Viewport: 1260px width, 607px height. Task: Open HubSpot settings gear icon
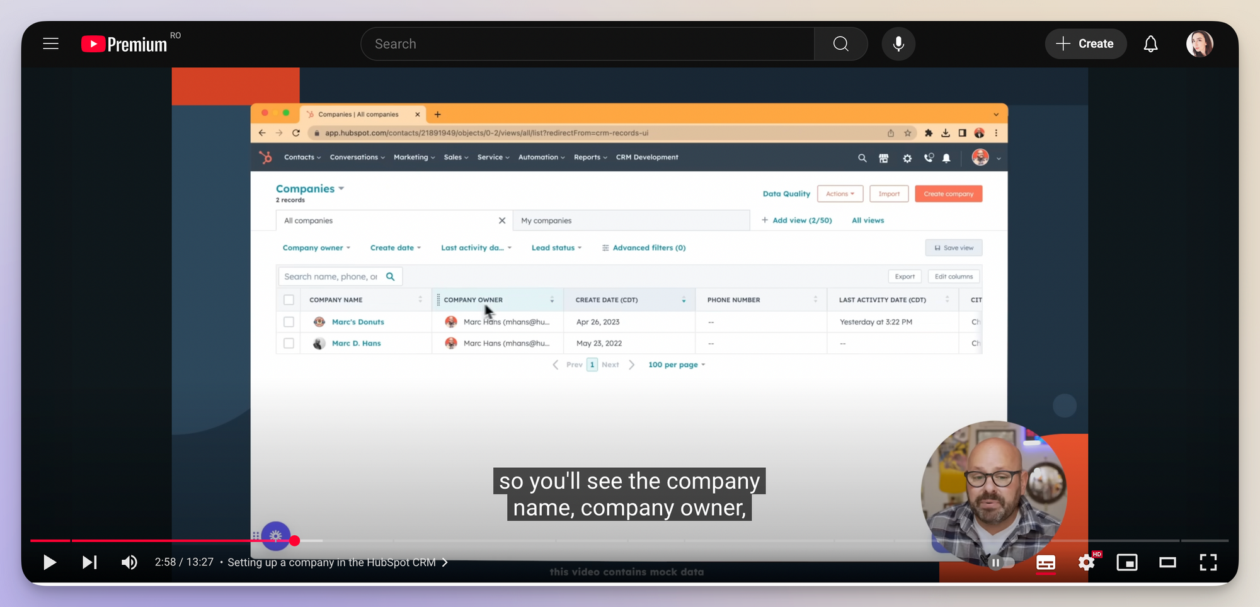point(907,158)
